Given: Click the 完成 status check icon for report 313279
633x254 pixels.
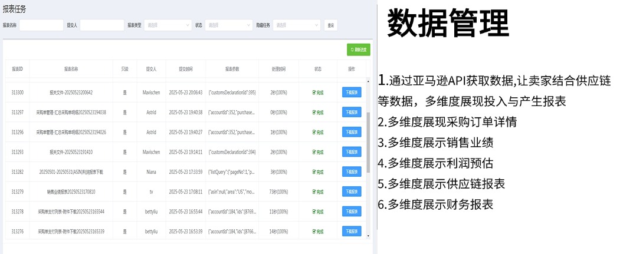Looking at the screenshot, I should (314, 192).
